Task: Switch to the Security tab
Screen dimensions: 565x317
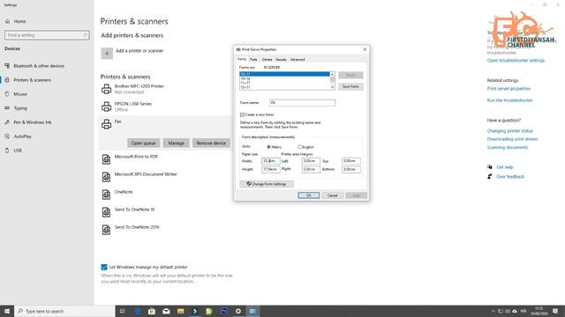Action: [x=281, y=60]
